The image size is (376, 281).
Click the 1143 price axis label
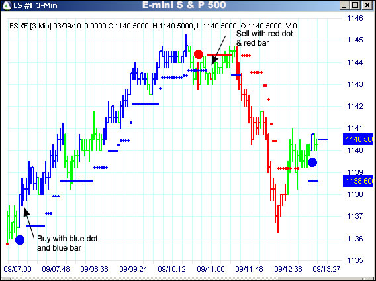pyautogui.click(x=355, y=84)
